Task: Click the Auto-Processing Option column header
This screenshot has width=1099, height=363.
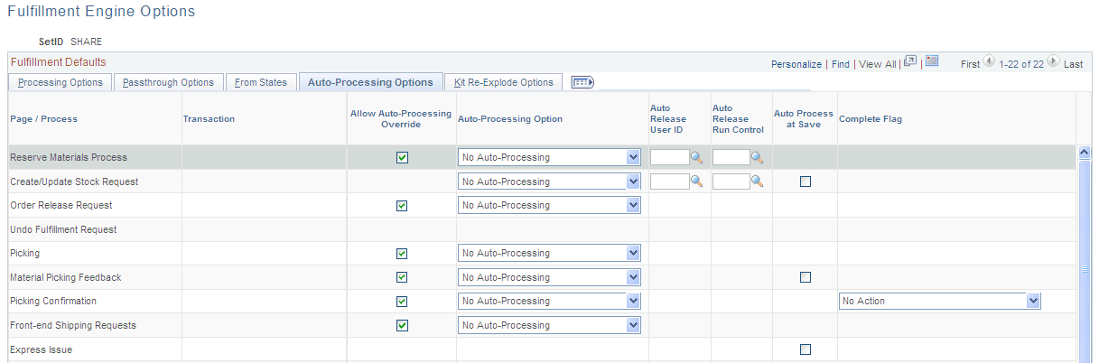Action: coord(510,118)
